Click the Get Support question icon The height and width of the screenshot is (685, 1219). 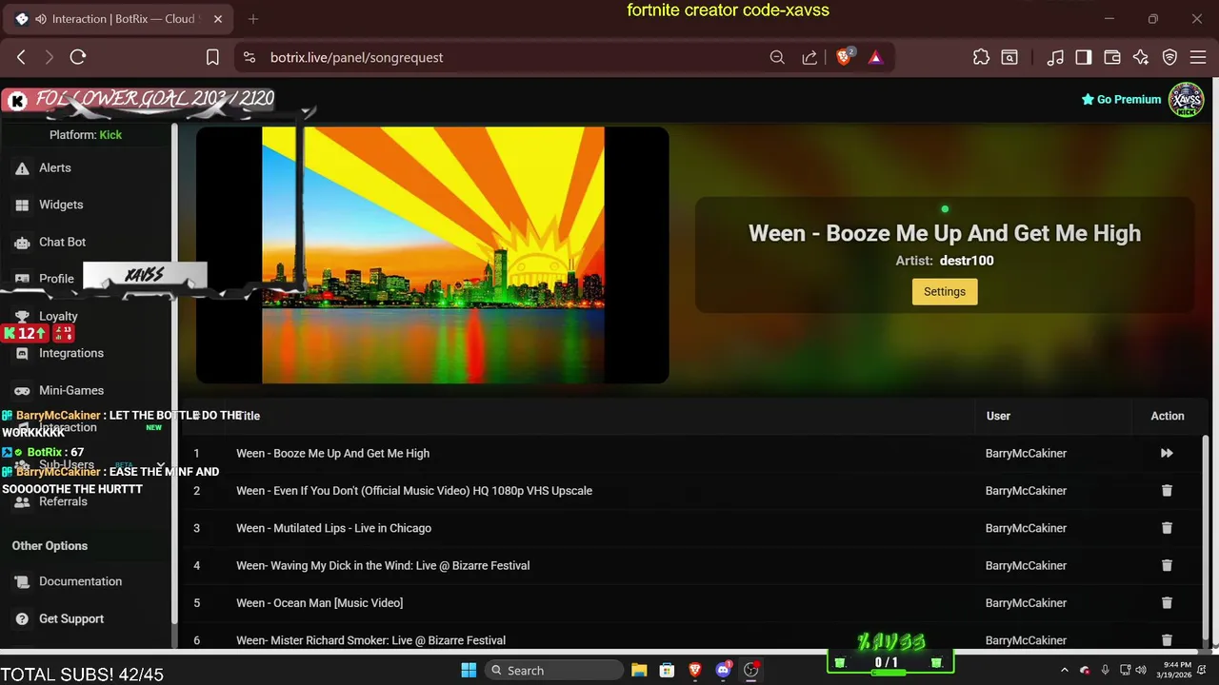pyautogui.click(x=22, y=618)
